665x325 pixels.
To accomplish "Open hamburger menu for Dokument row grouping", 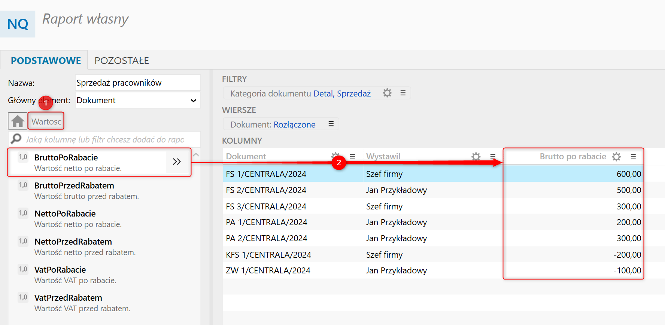I will click(331, 124).
